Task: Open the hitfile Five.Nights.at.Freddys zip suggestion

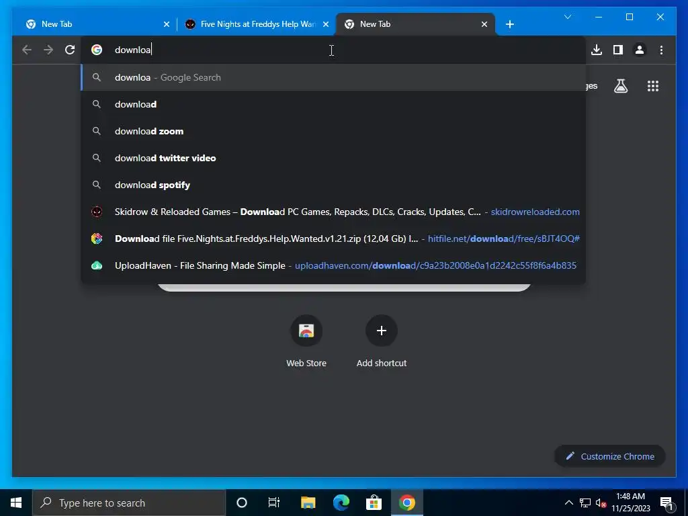Action: 333,239
